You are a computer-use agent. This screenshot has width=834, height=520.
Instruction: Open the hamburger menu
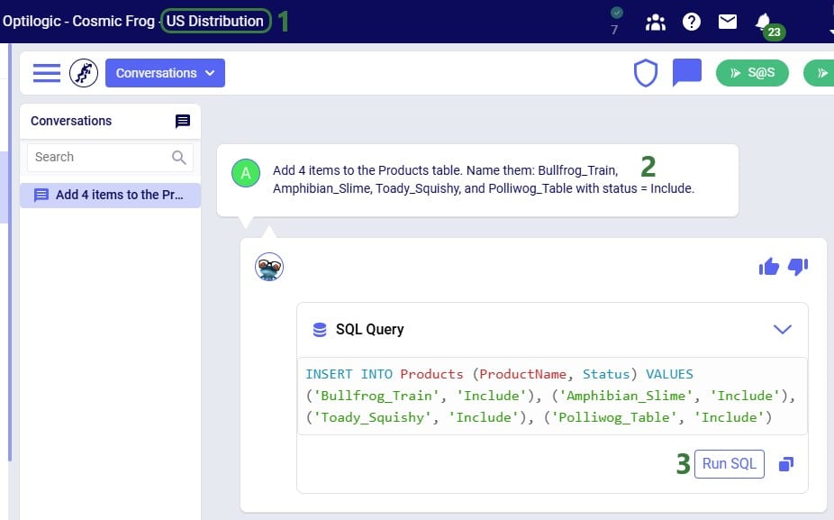47,73
